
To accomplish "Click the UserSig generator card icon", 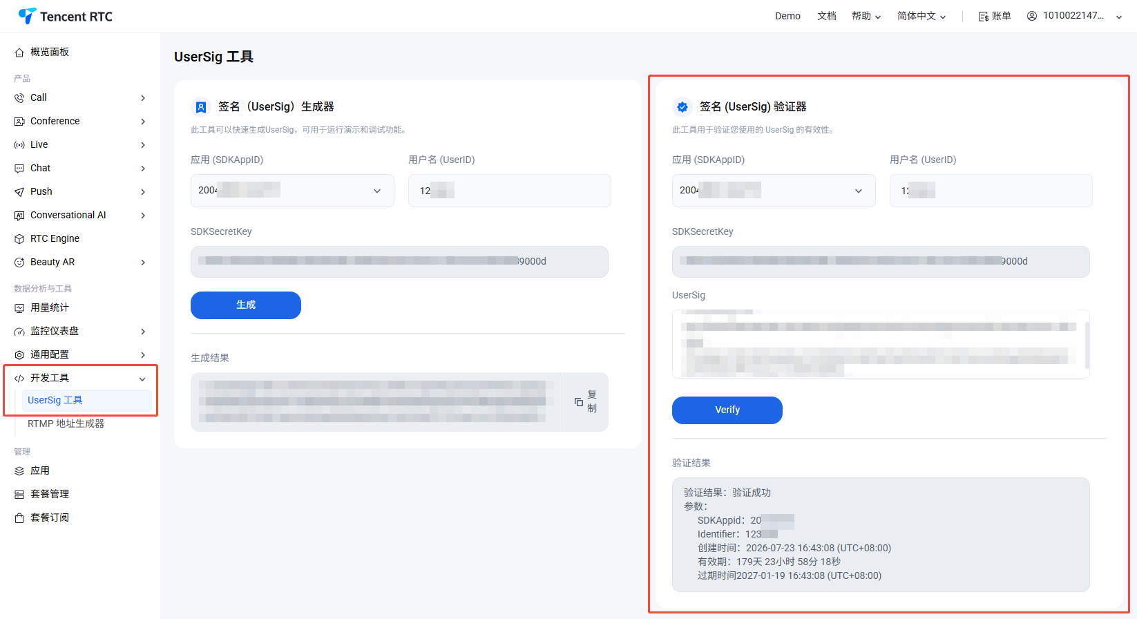I will [x=201, y=107].
